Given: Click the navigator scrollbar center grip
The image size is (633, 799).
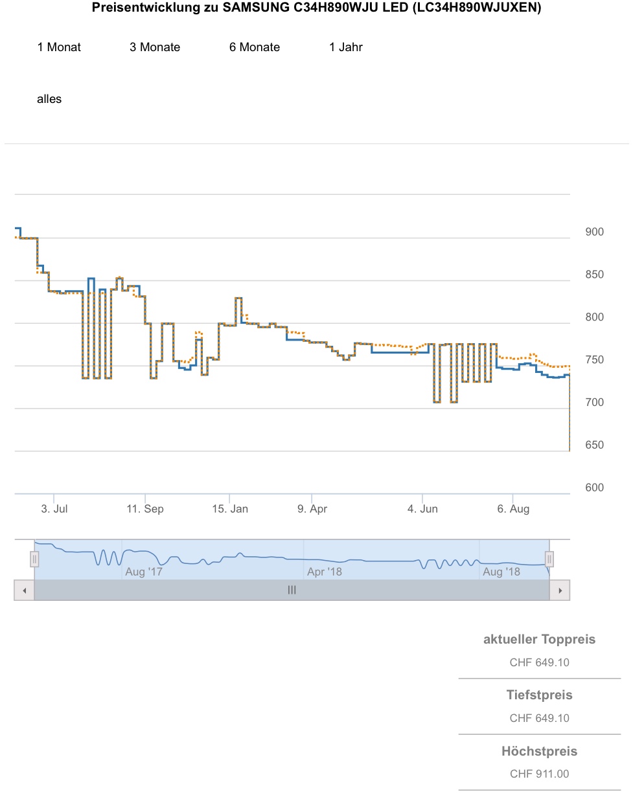Looking at the screenshot, I should (x=292, y=591).
